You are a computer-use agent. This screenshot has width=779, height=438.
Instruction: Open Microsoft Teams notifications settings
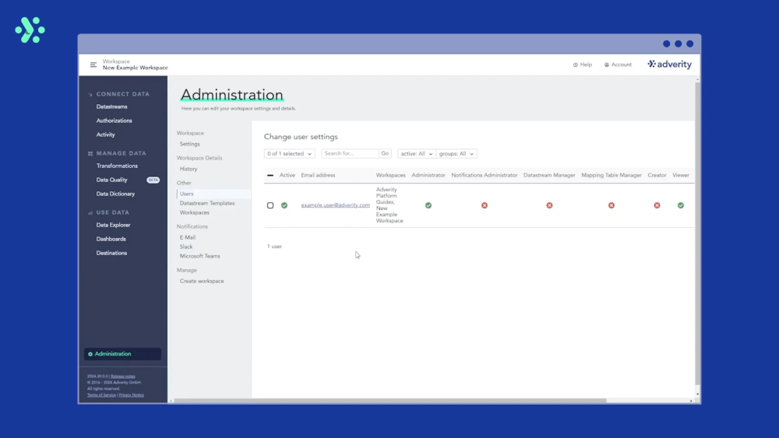coord(199,256)
